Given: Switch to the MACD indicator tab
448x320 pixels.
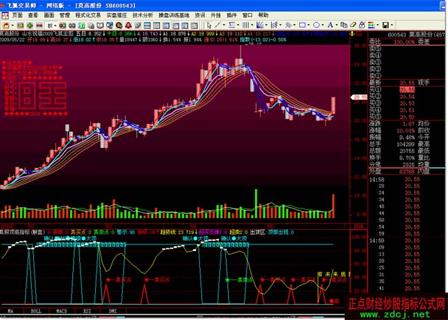Looking at the screenshot, I should click(62, 311).
